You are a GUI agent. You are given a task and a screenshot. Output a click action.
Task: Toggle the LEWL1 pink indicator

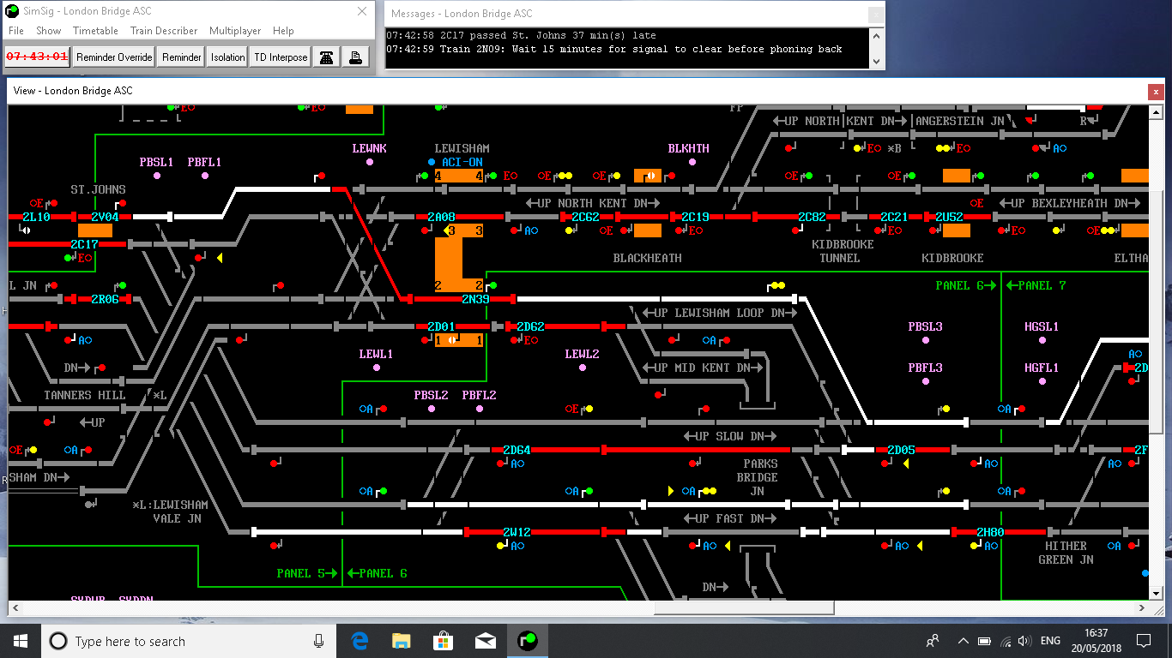pos(377,368)
